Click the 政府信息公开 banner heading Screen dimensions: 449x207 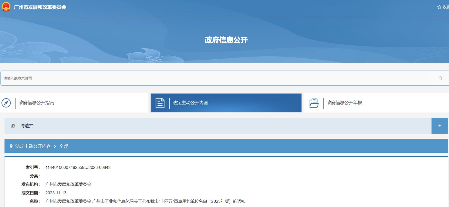click(x=226, y=40)
